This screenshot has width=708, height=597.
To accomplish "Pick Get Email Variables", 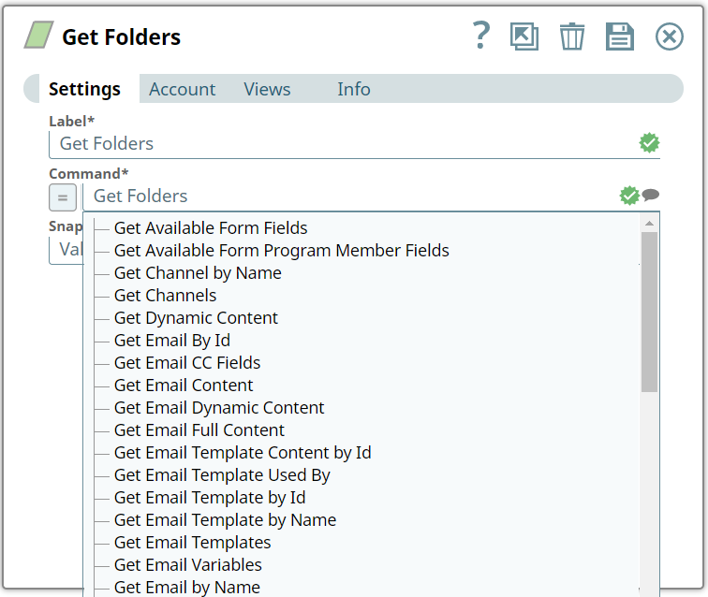I will click(x=188, y=565).
